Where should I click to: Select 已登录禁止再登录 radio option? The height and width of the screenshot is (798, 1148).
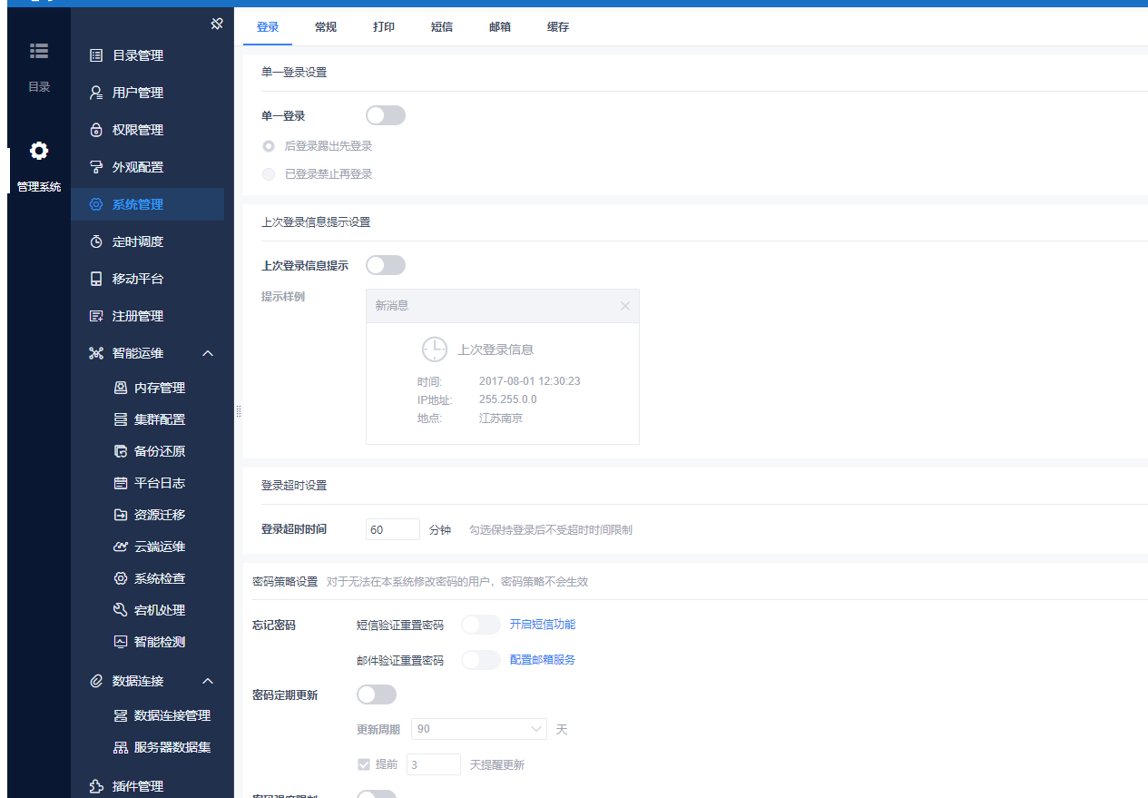(269, 174)
